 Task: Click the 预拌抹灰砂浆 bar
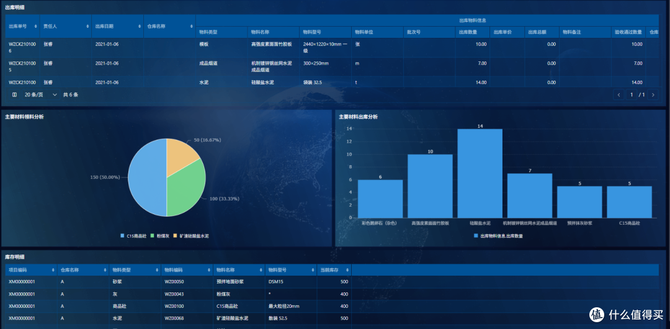coord(580,202)
